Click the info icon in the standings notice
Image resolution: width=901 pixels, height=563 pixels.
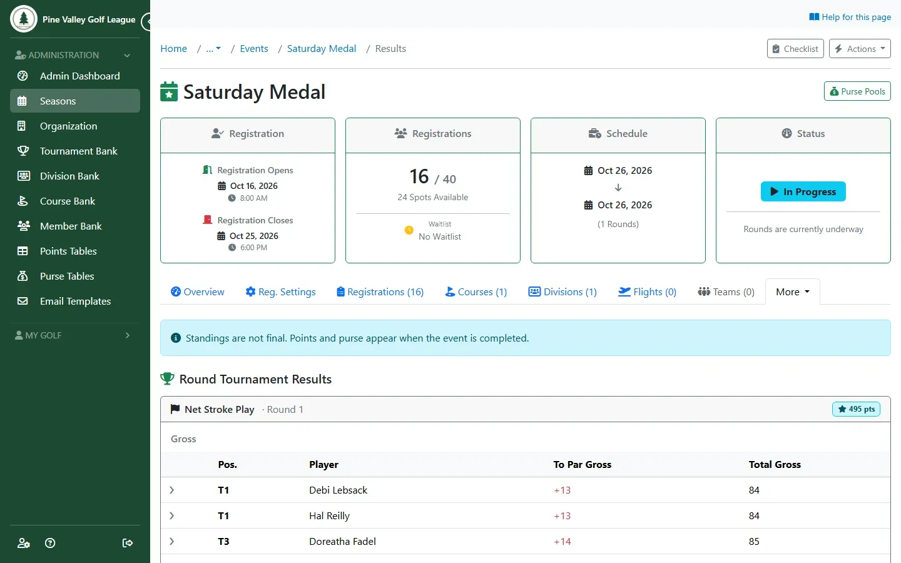point(176,338)
